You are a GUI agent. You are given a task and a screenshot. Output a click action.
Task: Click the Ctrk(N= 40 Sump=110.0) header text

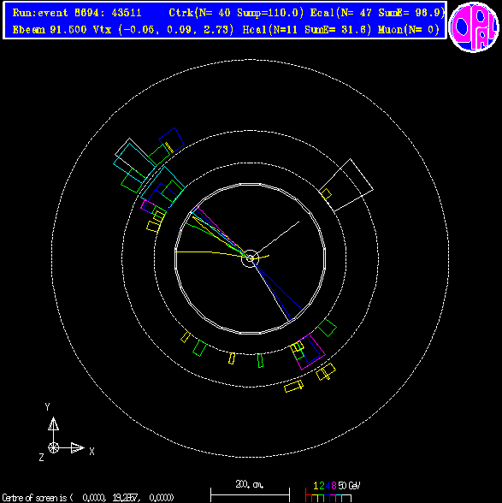(x=236, y=13)
